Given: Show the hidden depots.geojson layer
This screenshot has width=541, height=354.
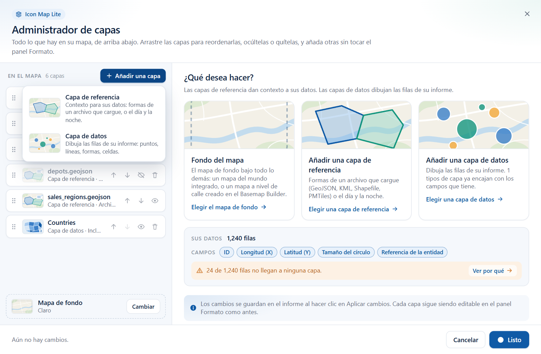Looking at the screenshot, I should pos(141,175).
